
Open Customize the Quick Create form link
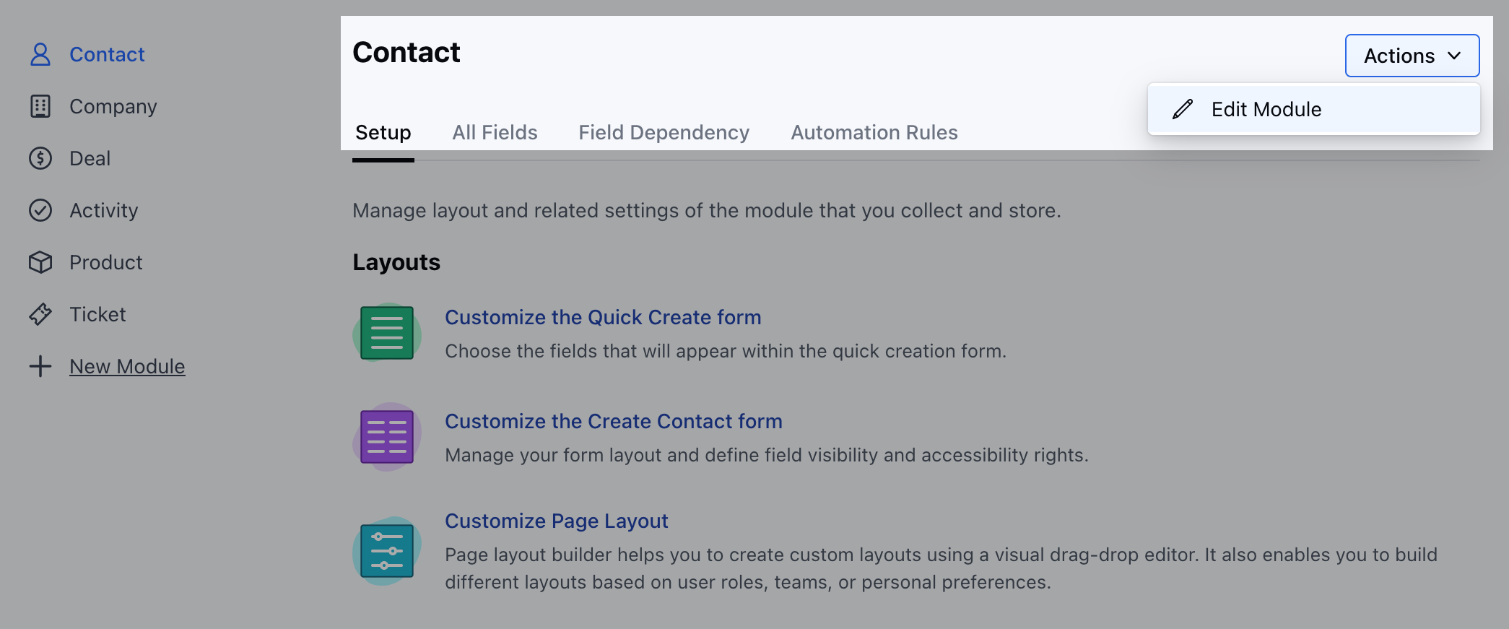(603, 318)
